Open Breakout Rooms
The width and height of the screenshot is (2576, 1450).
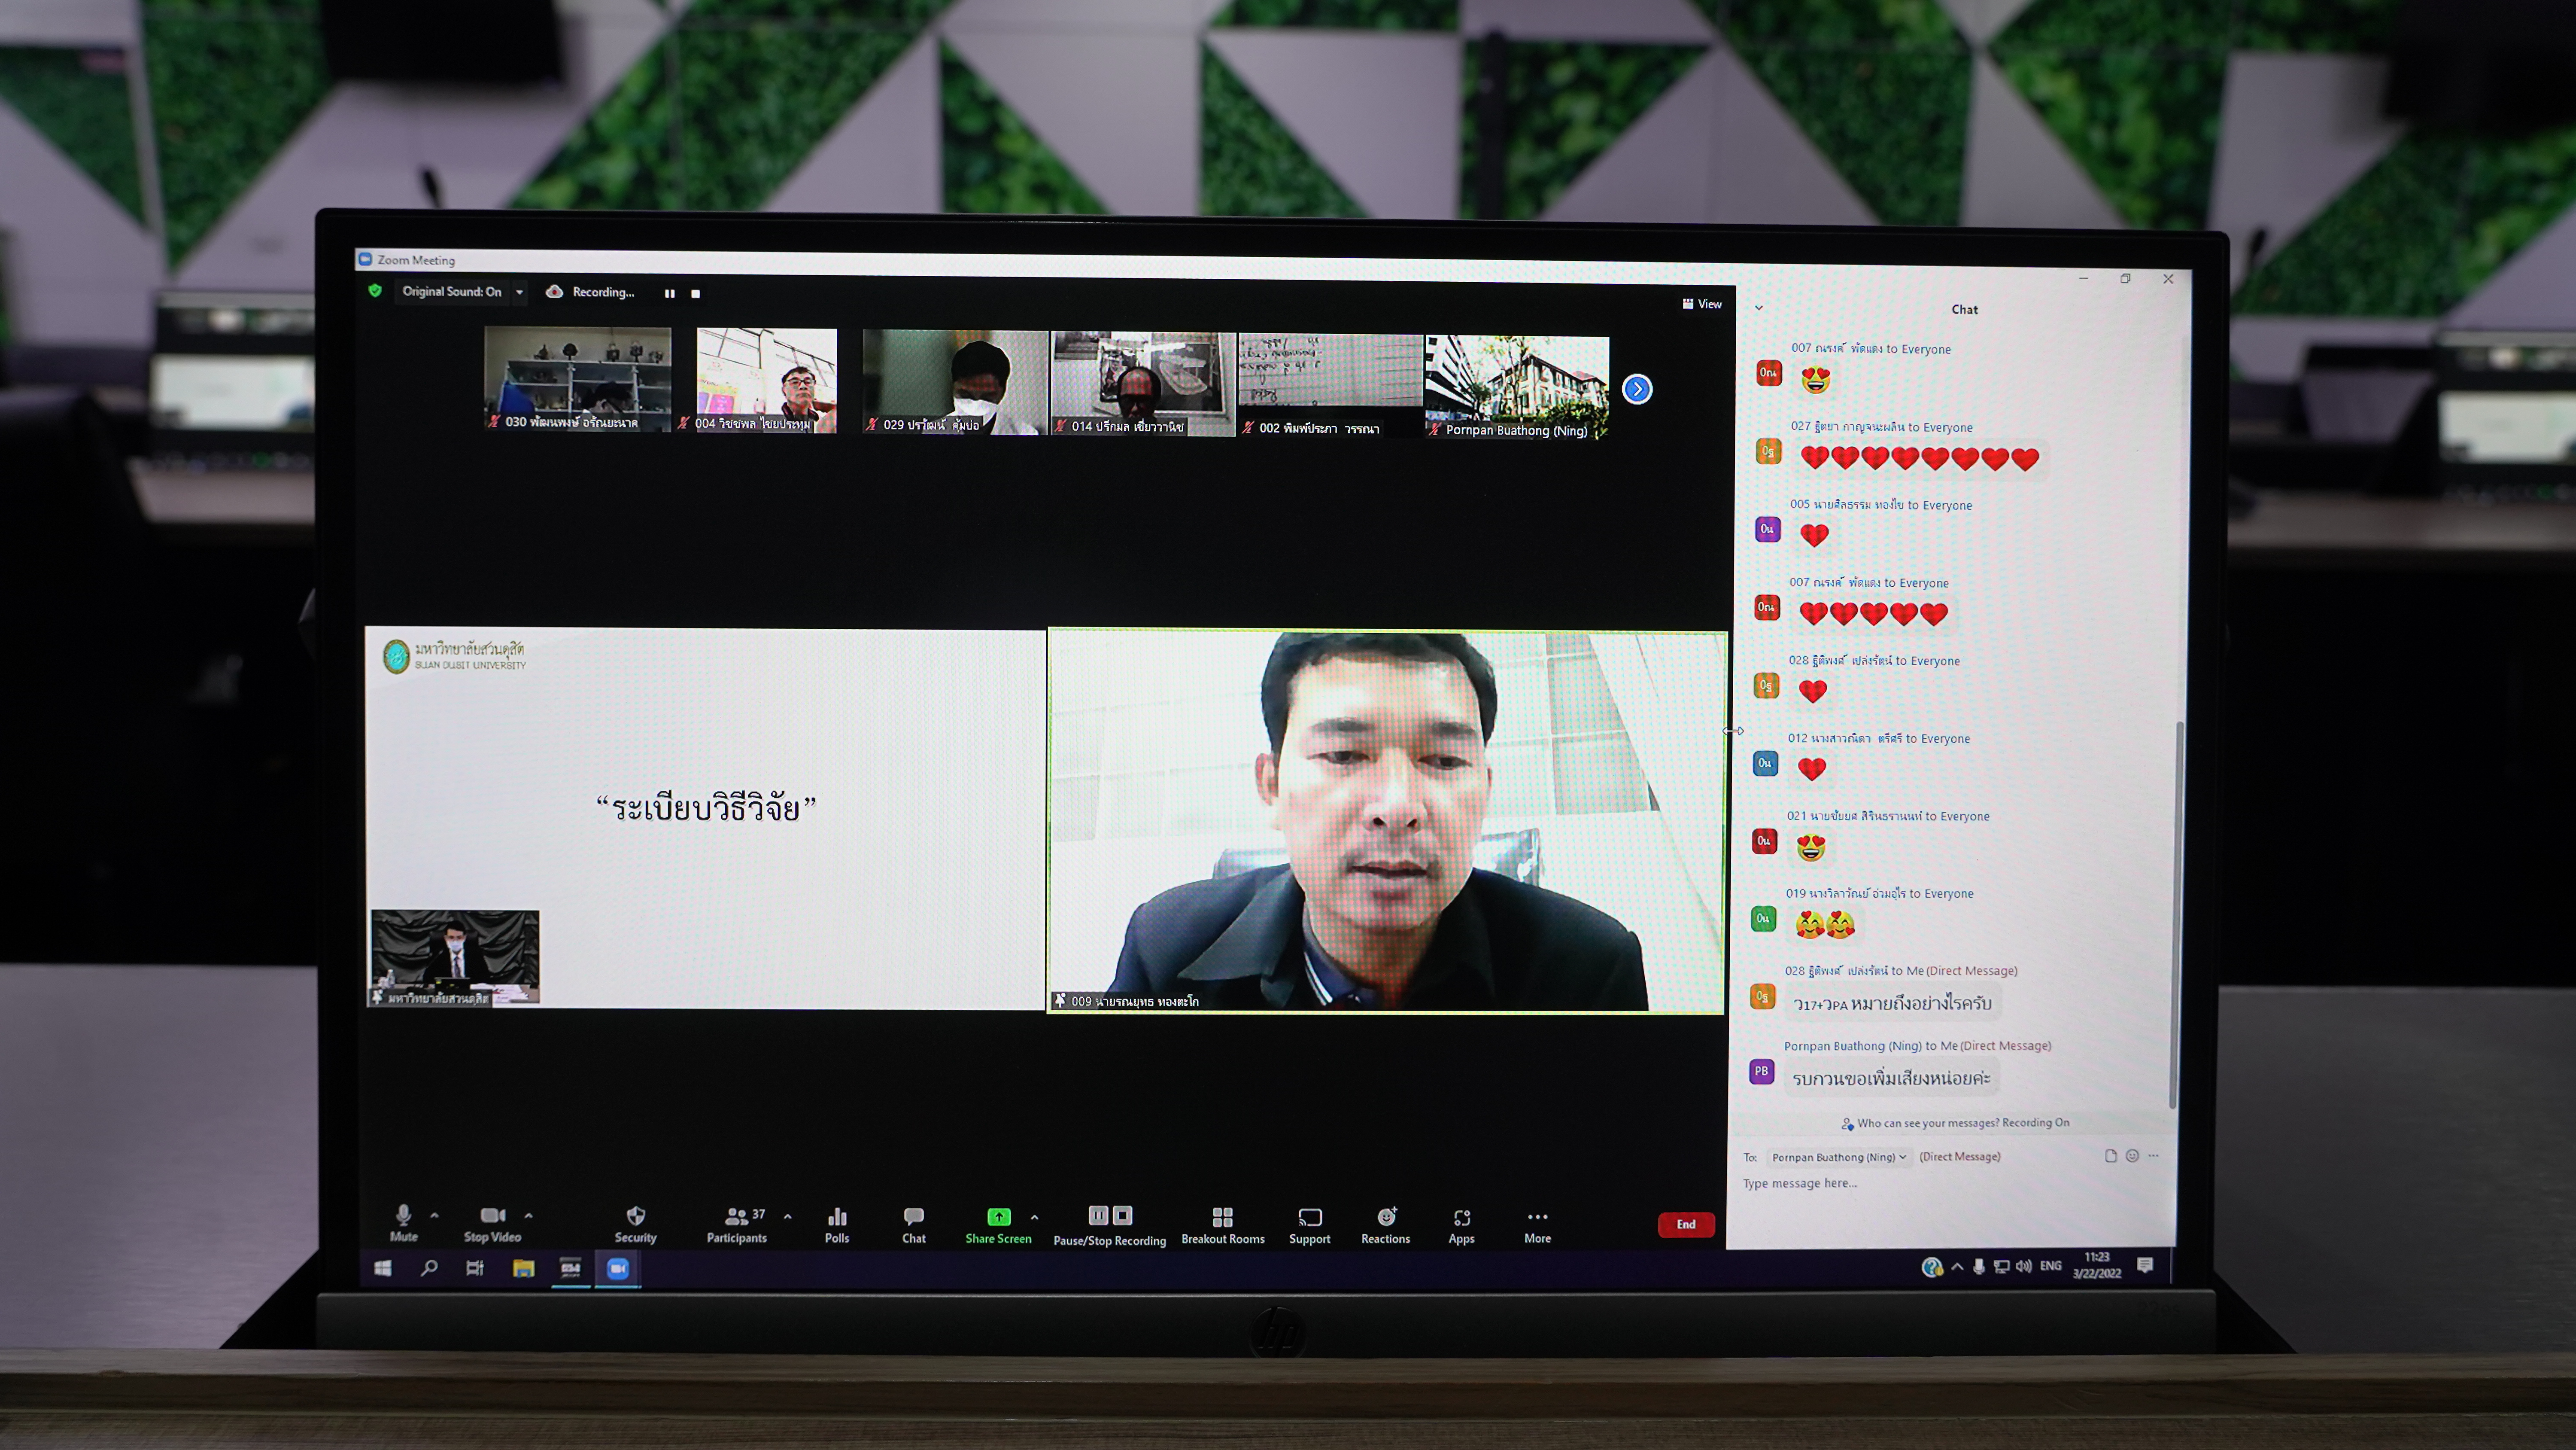coord(1222,1226)
